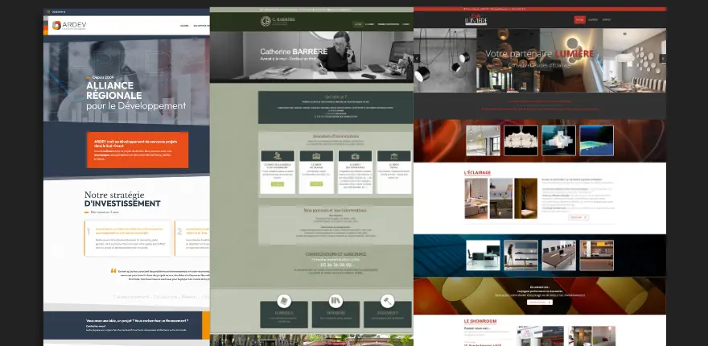Open the orange ARDEV intro box
This screenshot has height=346, width=708.
pyautogui.click(x=138, y=150)
